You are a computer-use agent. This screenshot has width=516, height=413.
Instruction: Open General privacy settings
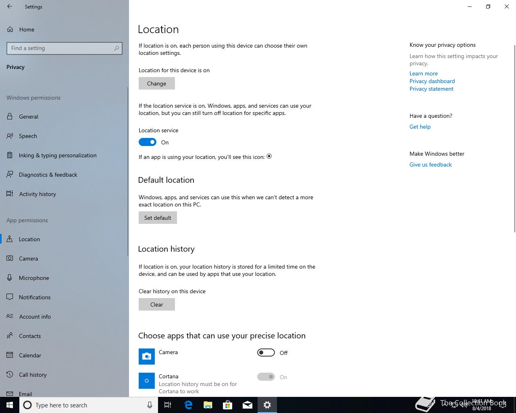tap(64, 117)
